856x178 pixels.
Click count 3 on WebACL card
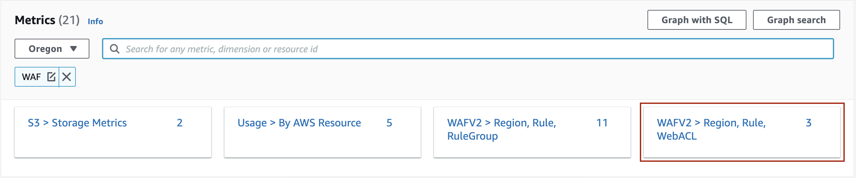click(808, 123)
